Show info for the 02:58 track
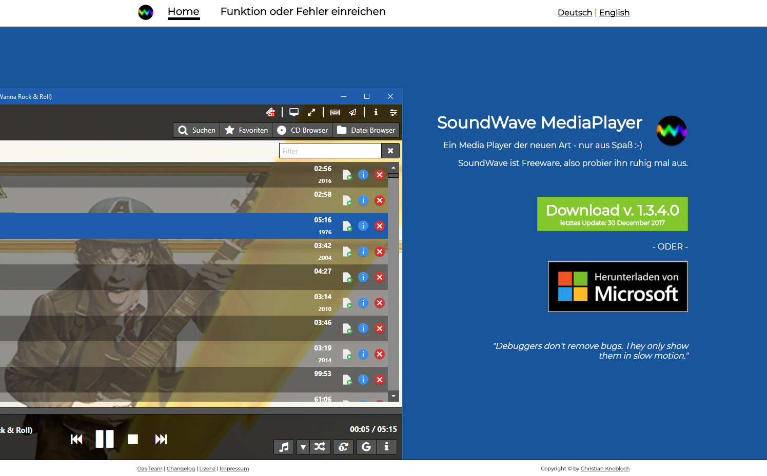Viewport: 767px width, 476px height. click(x=363, y=200)
